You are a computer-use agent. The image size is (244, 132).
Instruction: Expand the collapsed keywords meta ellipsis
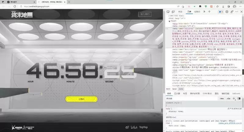[166, 28]
